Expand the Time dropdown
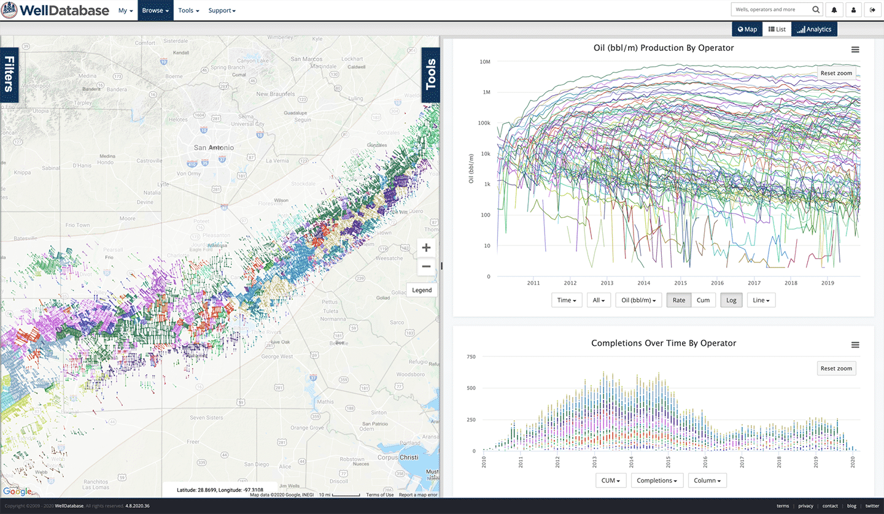Image resolution: width=884 pixels, height=514 pixels. 567,300
